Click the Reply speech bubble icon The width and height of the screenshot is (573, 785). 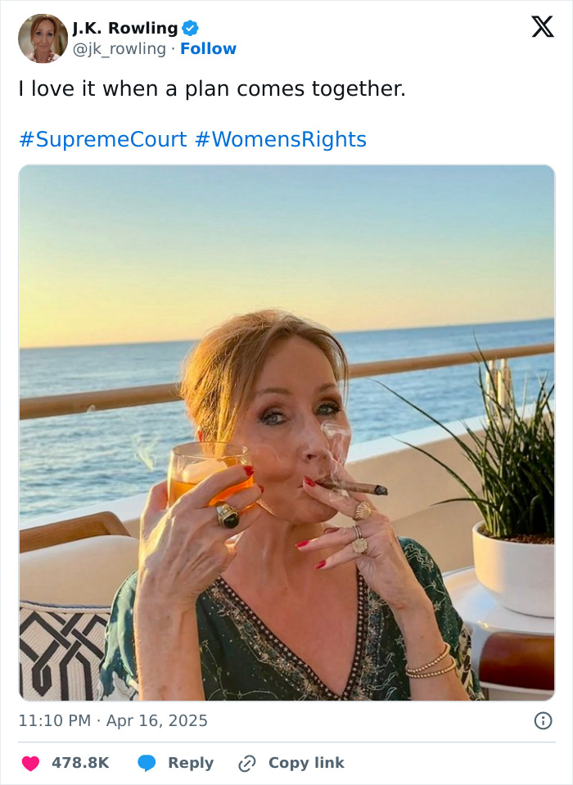[x=147, y=762]
